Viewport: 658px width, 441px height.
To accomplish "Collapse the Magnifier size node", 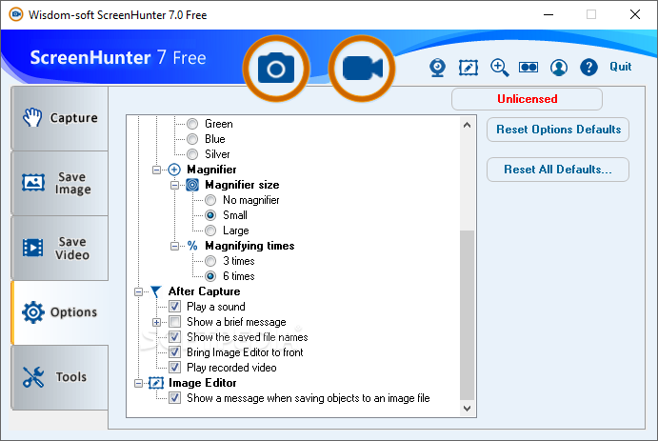I will point(174,185).
